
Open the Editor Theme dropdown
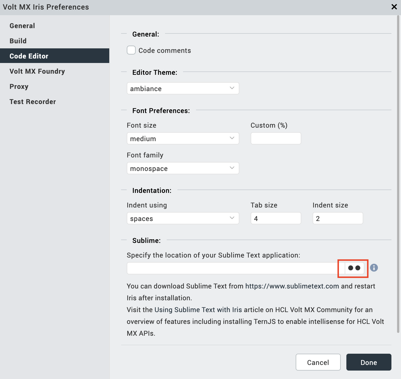183,89
